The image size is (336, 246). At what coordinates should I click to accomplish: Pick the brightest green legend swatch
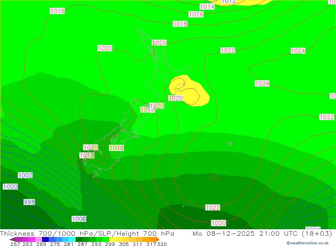(x=106, y=239)
